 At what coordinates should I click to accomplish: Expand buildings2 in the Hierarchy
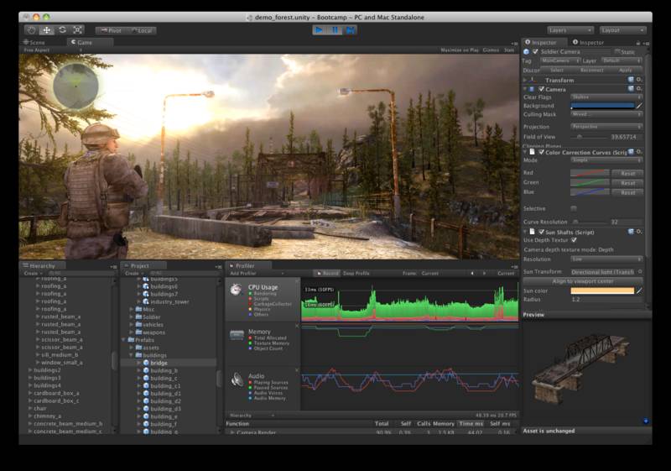(30, 370)
